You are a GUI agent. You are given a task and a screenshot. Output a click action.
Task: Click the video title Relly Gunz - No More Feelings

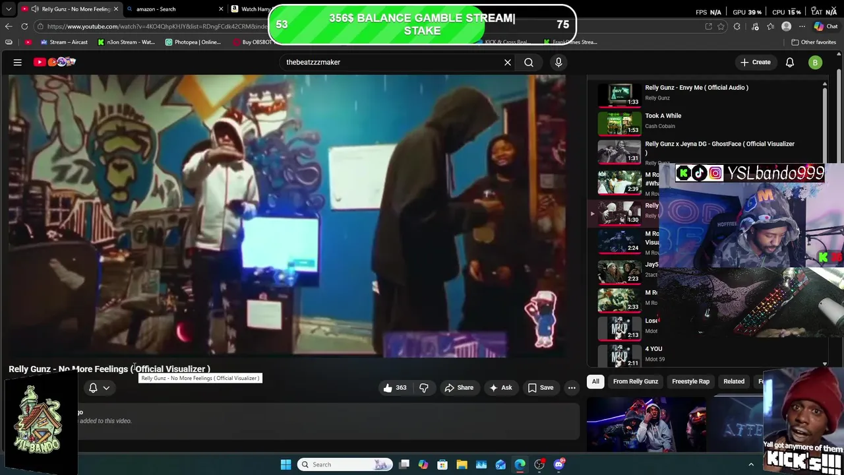click(x=109, y=369)
